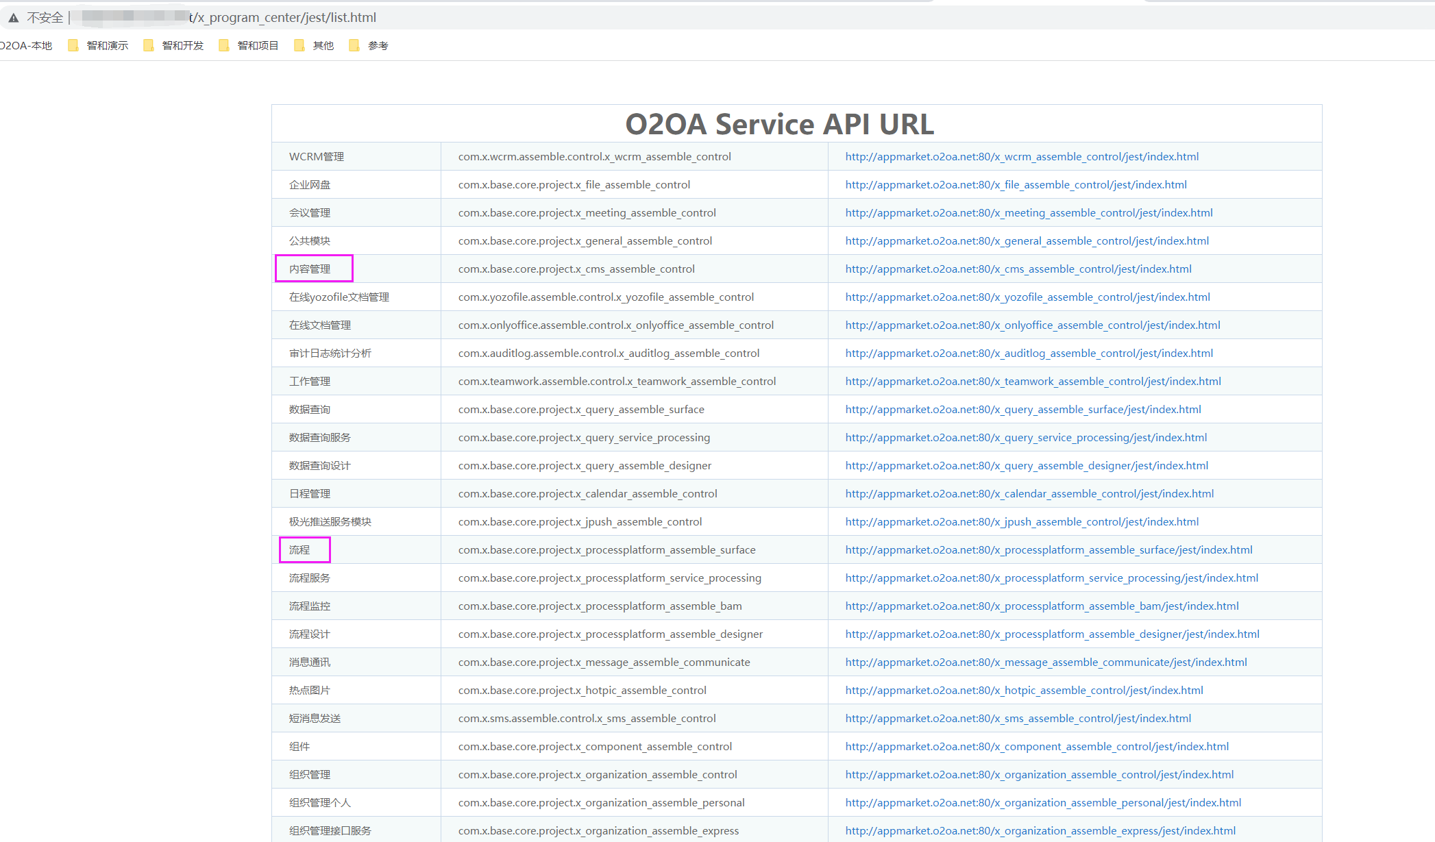Click the O2OA-本地 bookmark
The image size is (1435, 842).
(26, 45)
